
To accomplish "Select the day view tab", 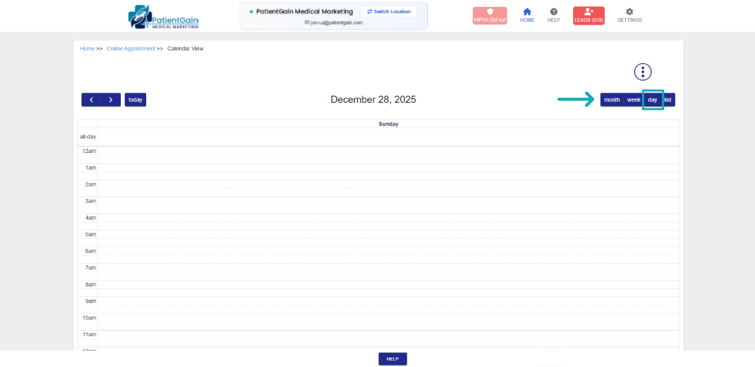I will [x=653, y=99].
